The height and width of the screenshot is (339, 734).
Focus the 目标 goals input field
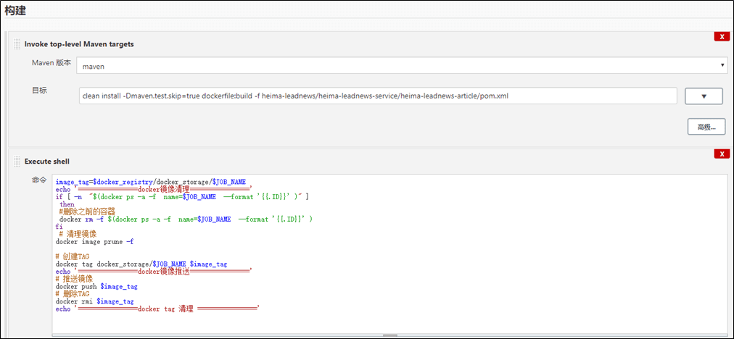point(377,96)
